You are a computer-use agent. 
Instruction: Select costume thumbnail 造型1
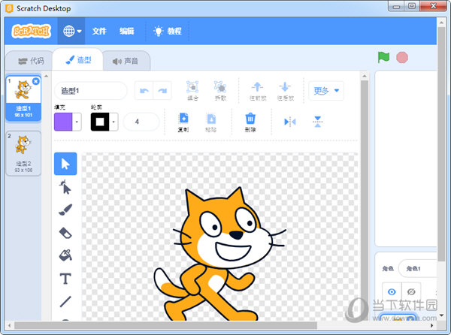tap(23, 98)
